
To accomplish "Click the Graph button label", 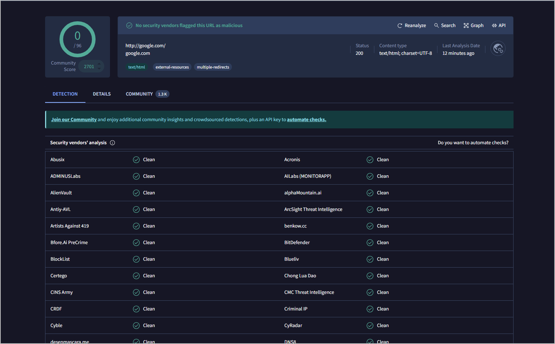I will click(477, 26).
